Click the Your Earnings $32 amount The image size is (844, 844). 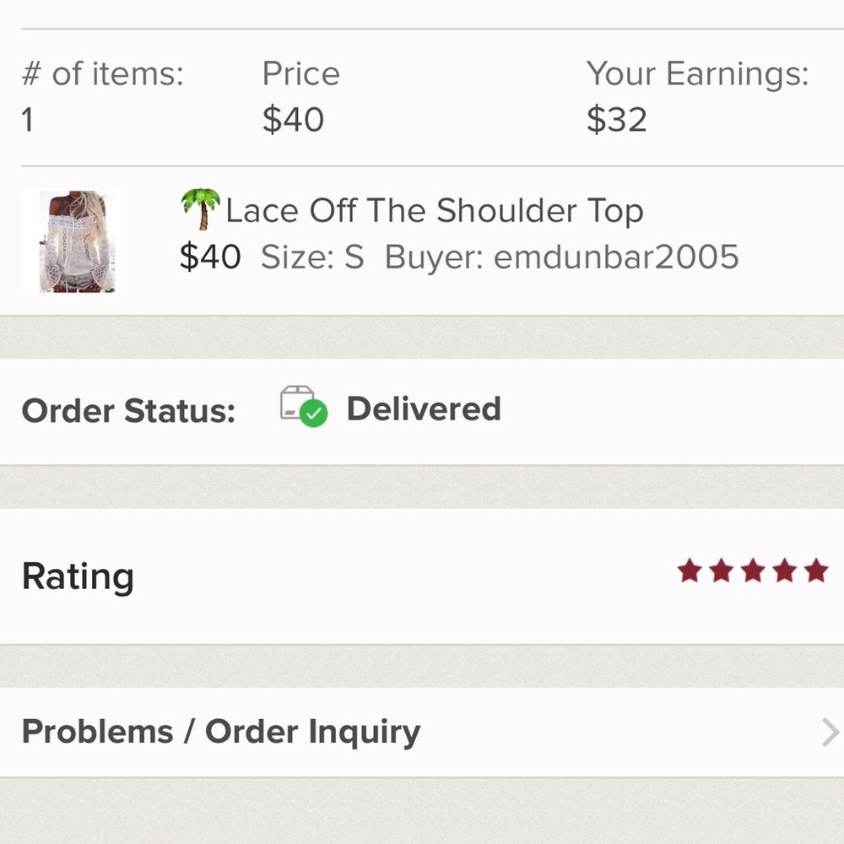[617, 120]
